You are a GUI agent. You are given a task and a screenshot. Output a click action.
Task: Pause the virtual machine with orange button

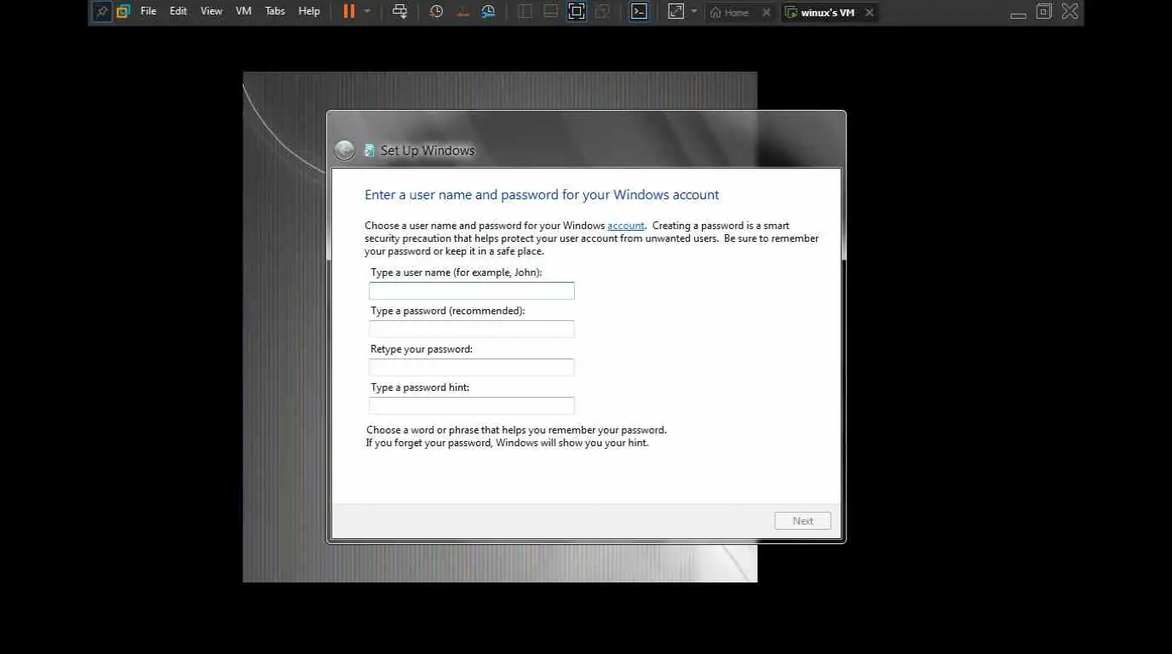349,12
